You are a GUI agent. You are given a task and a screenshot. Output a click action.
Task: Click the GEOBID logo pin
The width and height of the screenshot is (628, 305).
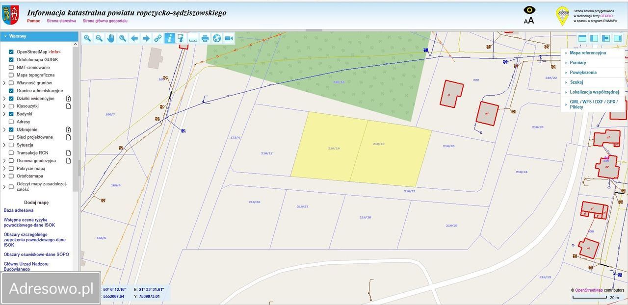pyautogui.click(x=563, y=16)
